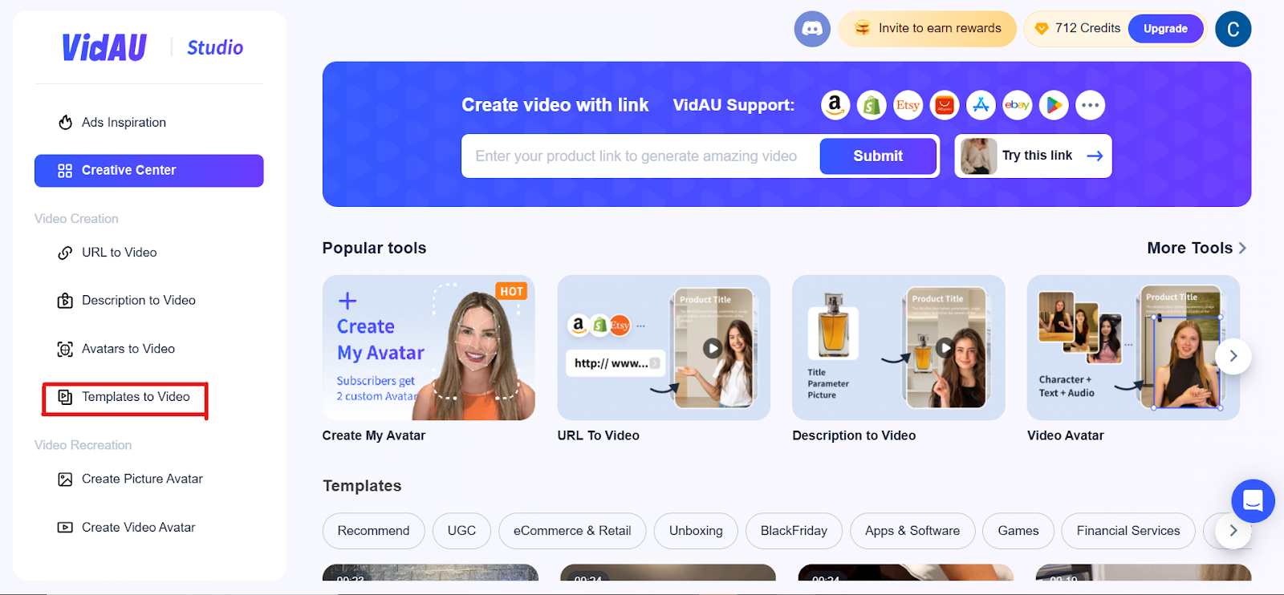Click the eBay icon in VidAU Support
The height and width of the screenshot is (595, 1284).
[1017, 105]
